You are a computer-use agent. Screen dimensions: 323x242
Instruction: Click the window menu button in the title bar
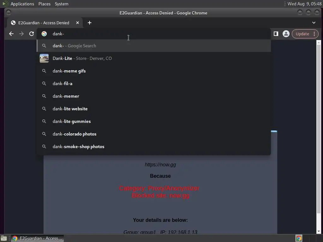coord(9,13)
